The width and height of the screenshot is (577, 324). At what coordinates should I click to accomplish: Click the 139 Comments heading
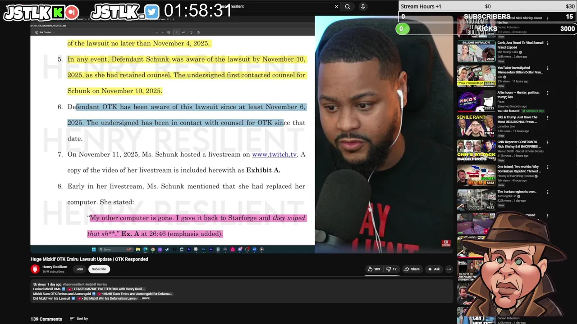pyautogui.click(x=46, y=319)
